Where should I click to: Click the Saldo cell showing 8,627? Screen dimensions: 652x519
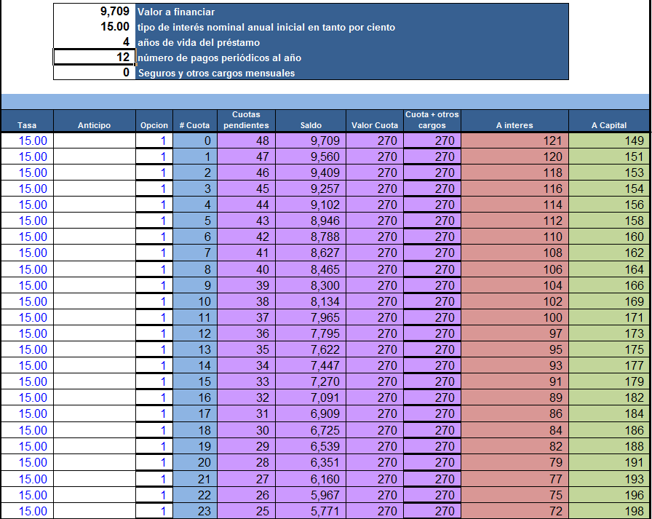(x=311, y=253)
